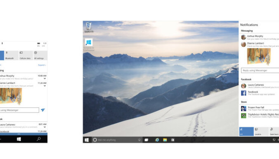Image resolution: width=279 pixels, height=159 pixels.
Task: Click the Frozen Free Fall app icon
Action: [244, 109]
